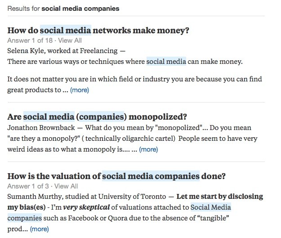The width and height of the screenshot is (281, 238).
Task: Open "Are social media (companies) monopolized?" question
Action: point(97,117)
